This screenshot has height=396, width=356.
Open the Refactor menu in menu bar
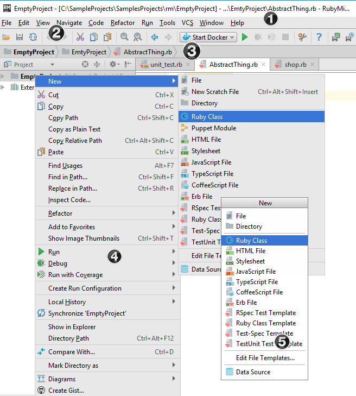pyautogui.click(x=123, y=23)
